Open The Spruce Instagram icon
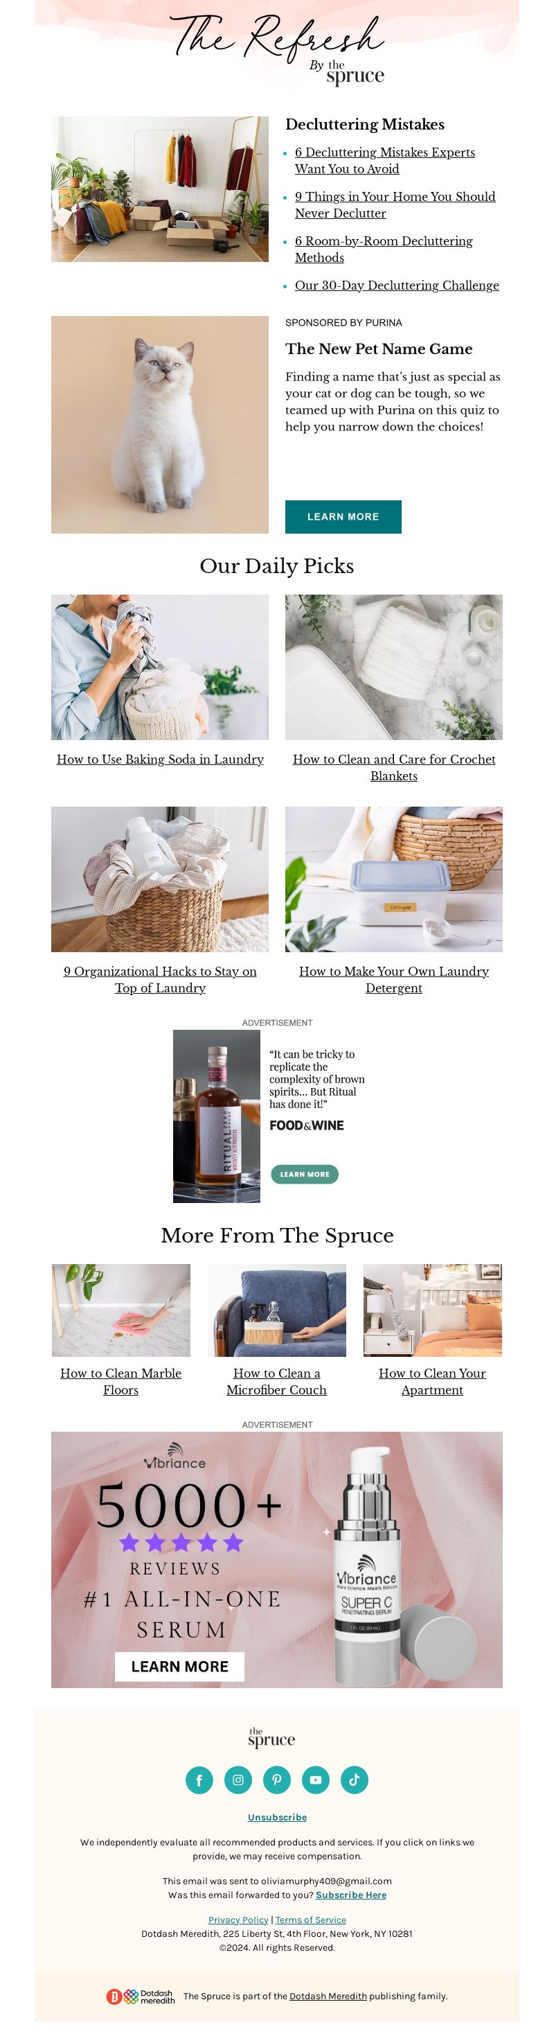 (238, 1779)
